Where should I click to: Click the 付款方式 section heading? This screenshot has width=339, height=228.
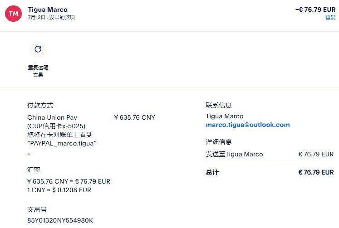coord(40,105)
